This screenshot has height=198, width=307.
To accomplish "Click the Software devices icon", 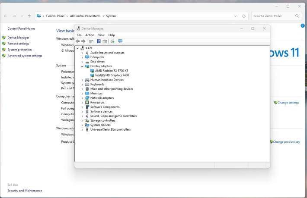I will [x=87, y=111].
